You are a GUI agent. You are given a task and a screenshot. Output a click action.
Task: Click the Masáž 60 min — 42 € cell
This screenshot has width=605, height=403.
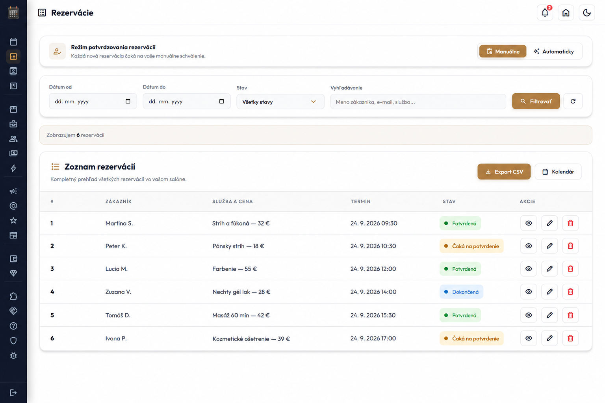point(241,315)
